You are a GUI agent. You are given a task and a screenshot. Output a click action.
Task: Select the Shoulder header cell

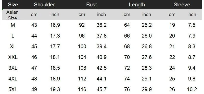point(44,5)
